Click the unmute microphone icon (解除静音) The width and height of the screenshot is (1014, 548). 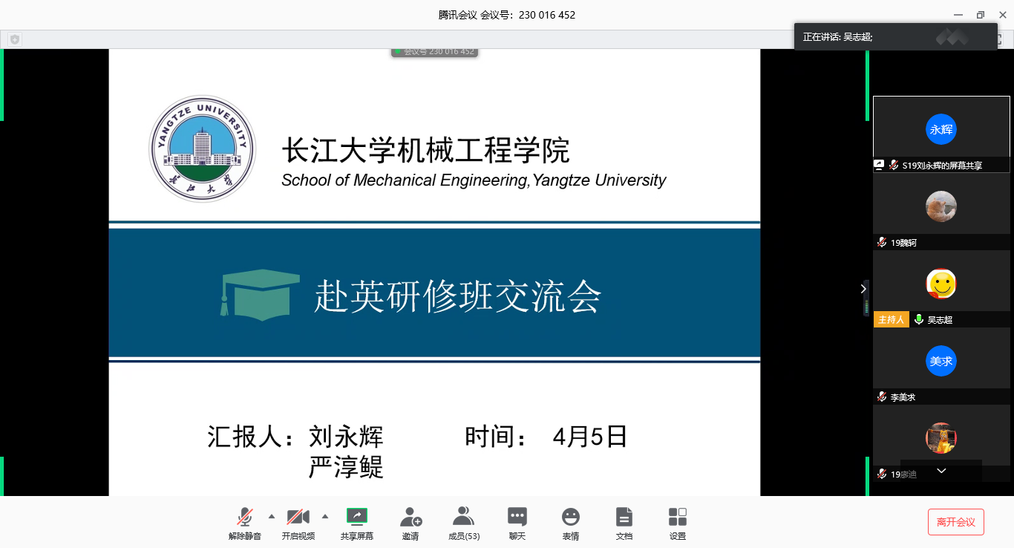tap(244, 517)
